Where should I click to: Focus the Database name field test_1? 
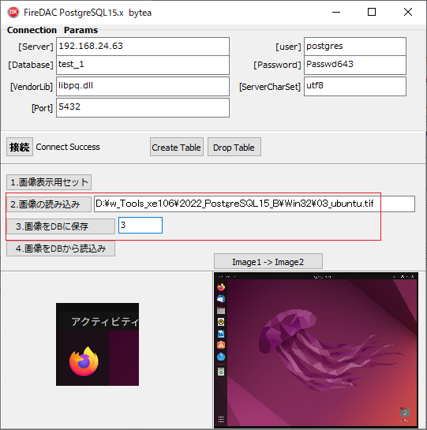point(143,65)
